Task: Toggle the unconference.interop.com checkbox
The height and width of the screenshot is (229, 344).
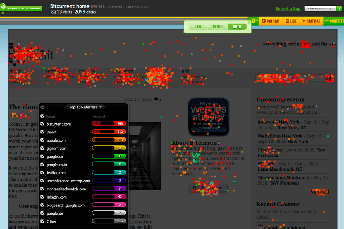Action: click(x=42, y=181)
